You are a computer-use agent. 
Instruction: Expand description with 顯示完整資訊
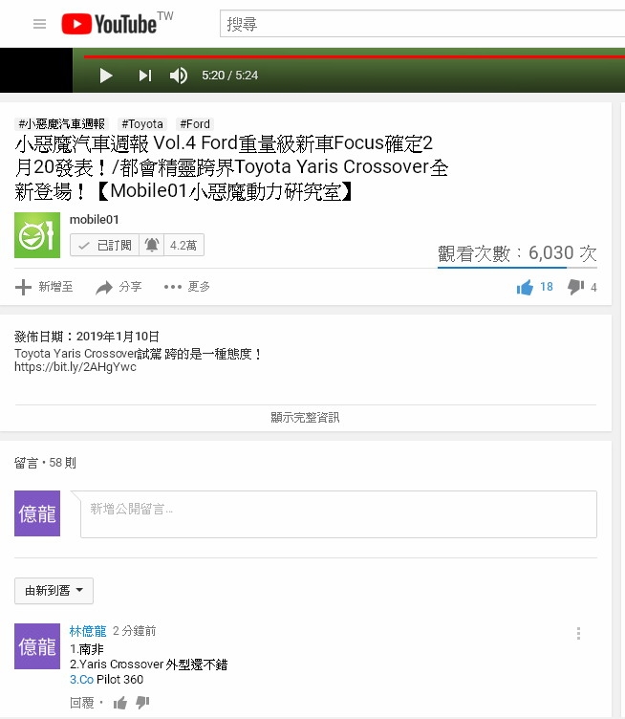click(305, 417)
